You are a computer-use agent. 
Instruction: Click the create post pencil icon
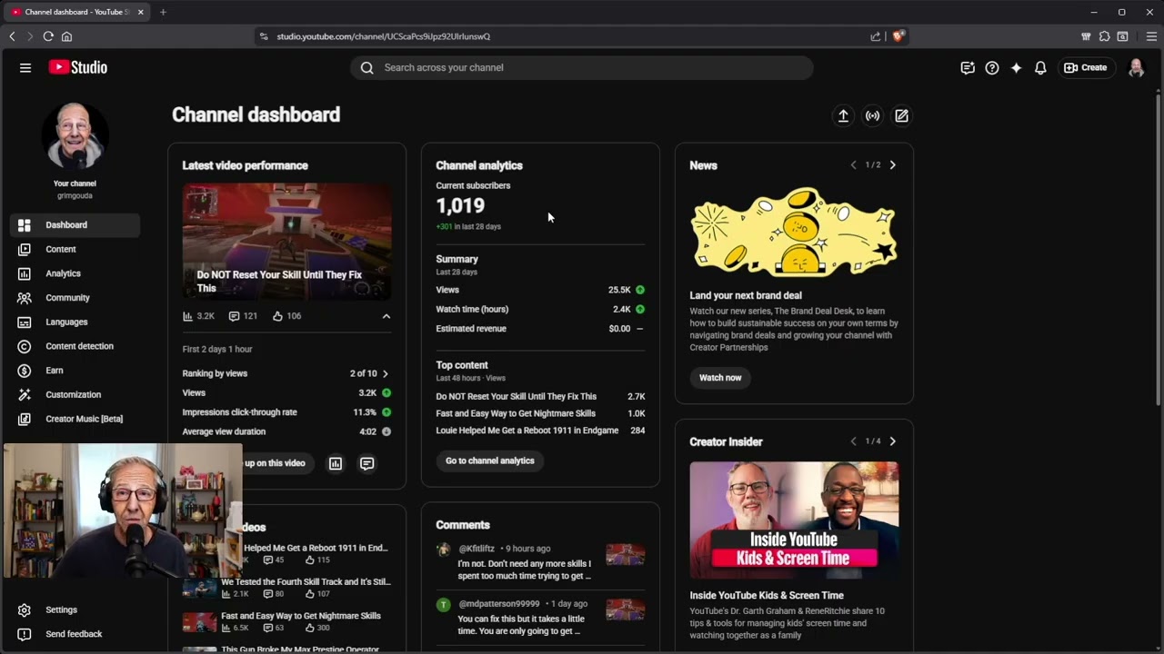901,115
